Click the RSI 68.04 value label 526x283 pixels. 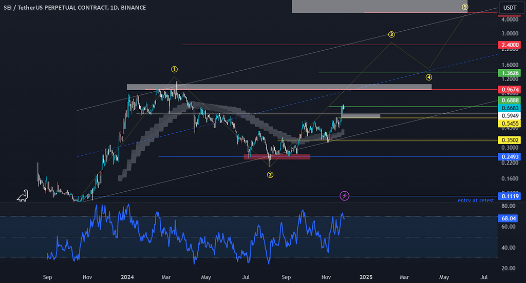[509, 219]
